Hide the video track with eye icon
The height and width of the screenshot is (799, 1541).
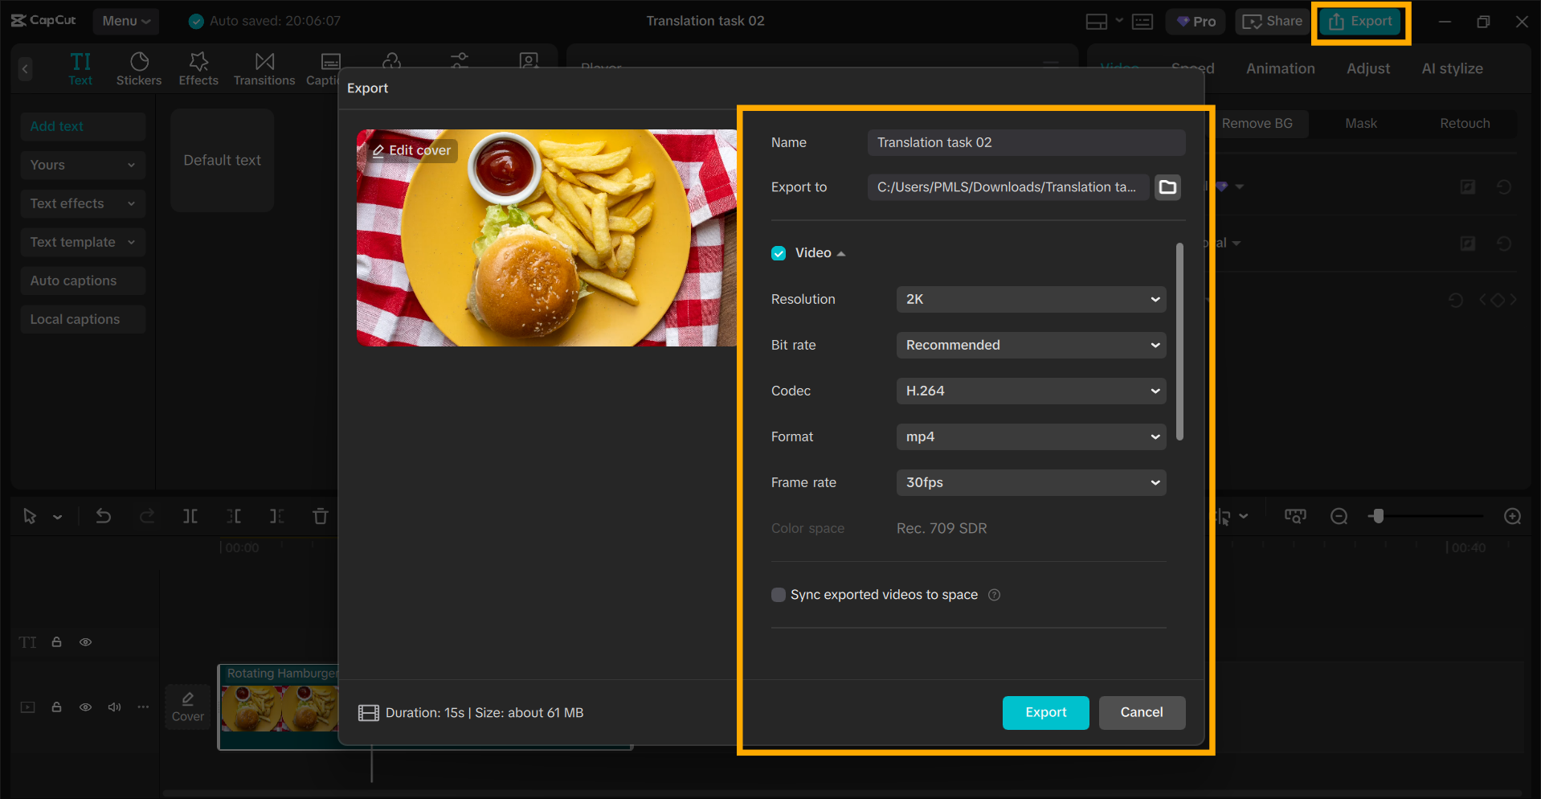pos(86,707)
